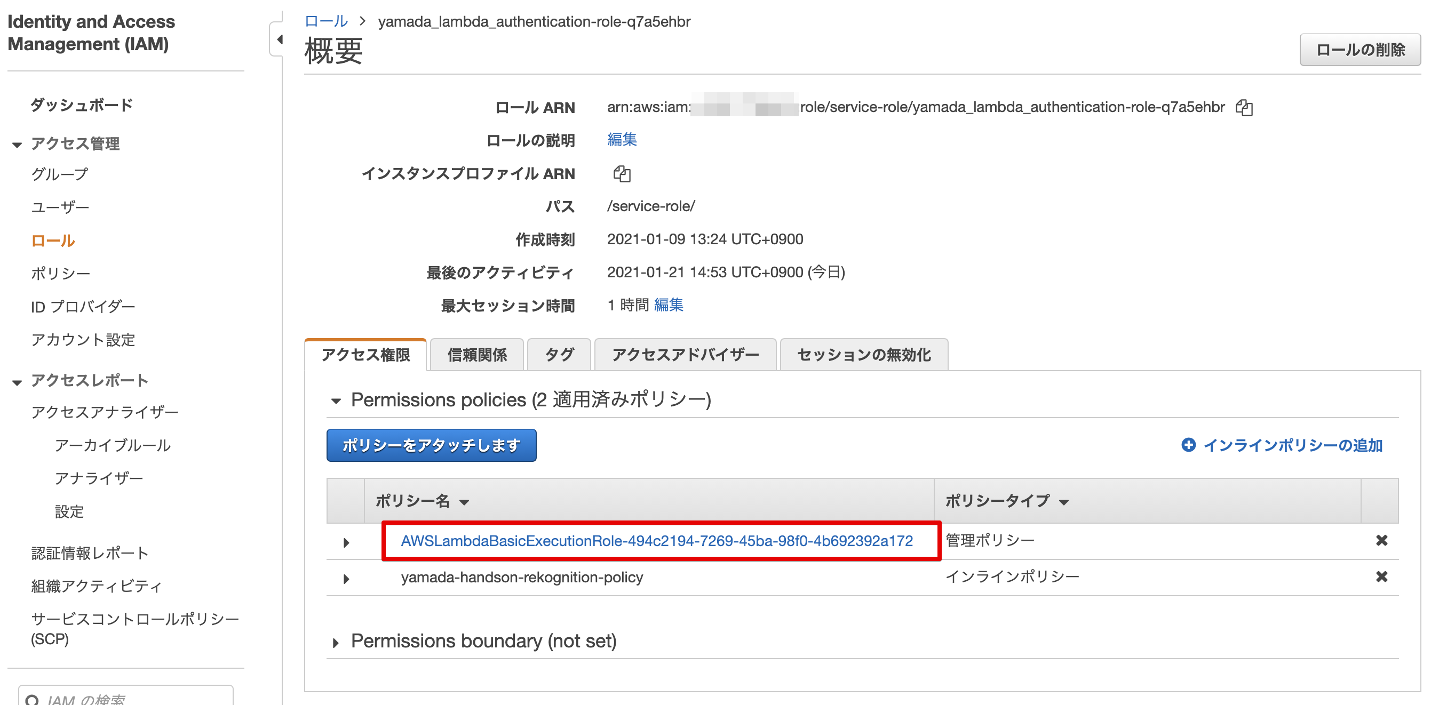
Task: Sort by the ポリシータイプ column header
Action: (x=1007, y=501)
